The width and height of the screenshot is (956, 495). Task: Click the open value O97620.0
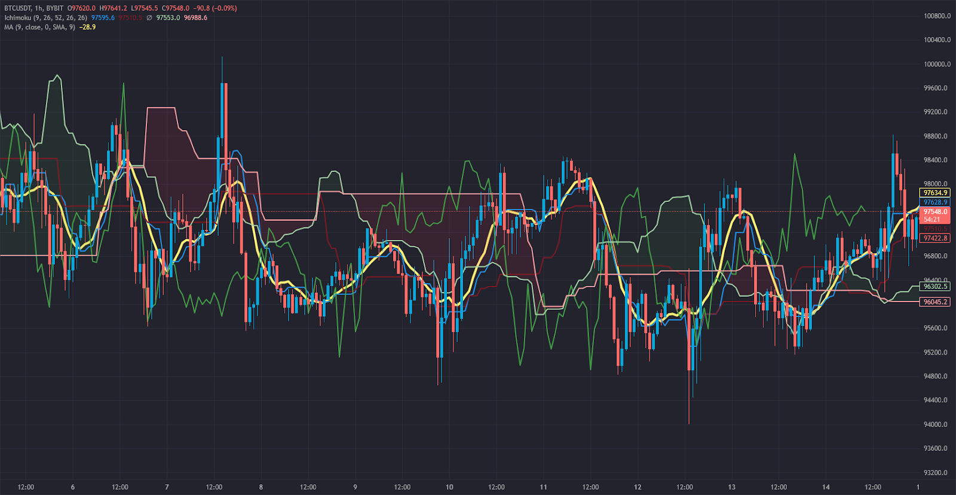click(81, 8)
